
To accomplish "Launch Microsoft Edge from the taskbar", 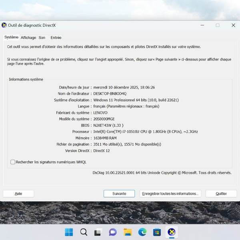I will pyautogui.click(x=142, y=232).
